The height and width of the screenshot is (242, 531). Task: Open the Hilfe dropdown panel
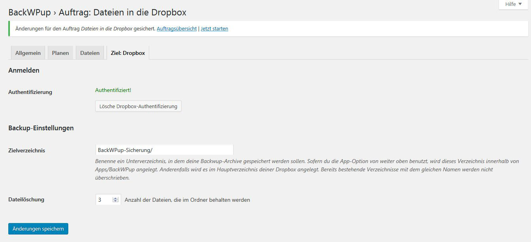pyautogui.click(x=513, y=4)
